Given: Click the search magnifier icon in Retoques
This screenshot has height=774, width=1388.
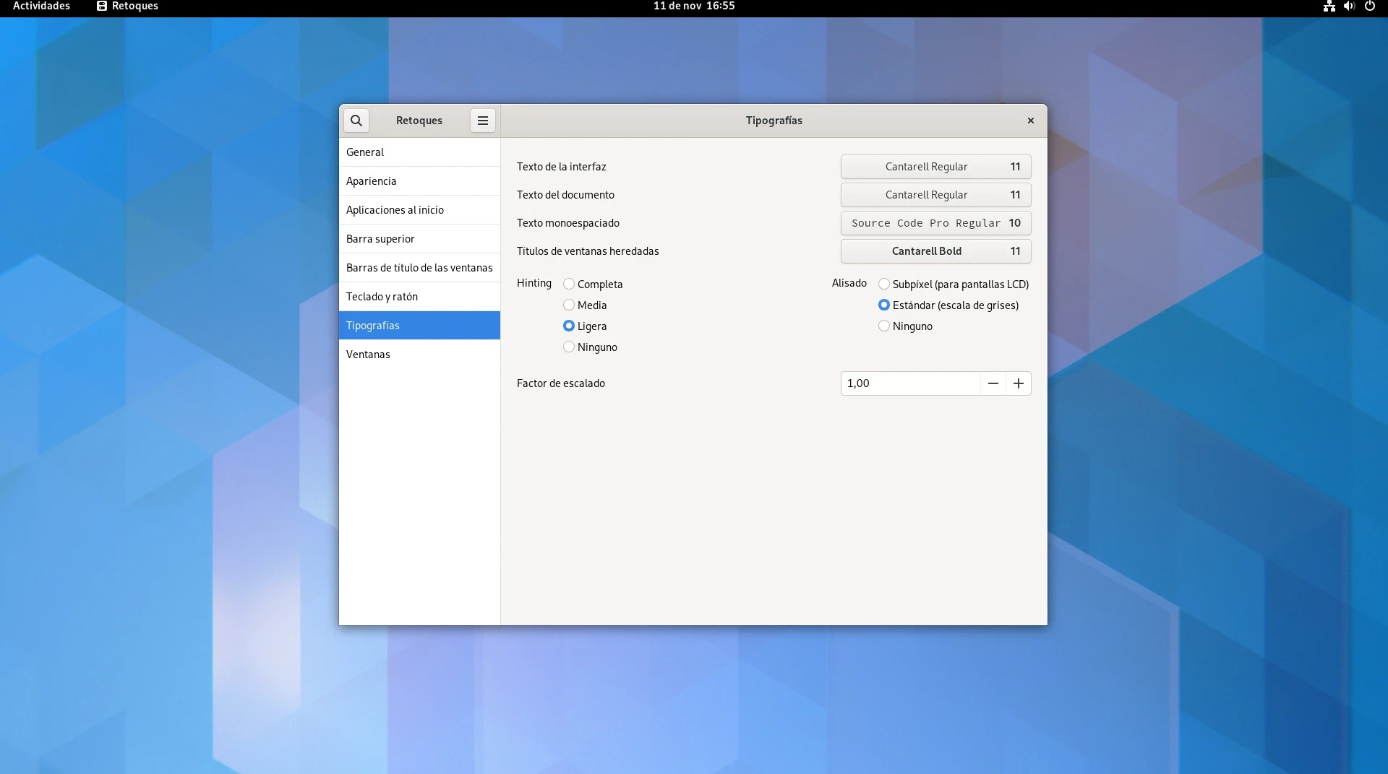Looking at the screenshot, I should tap(356, 121).
